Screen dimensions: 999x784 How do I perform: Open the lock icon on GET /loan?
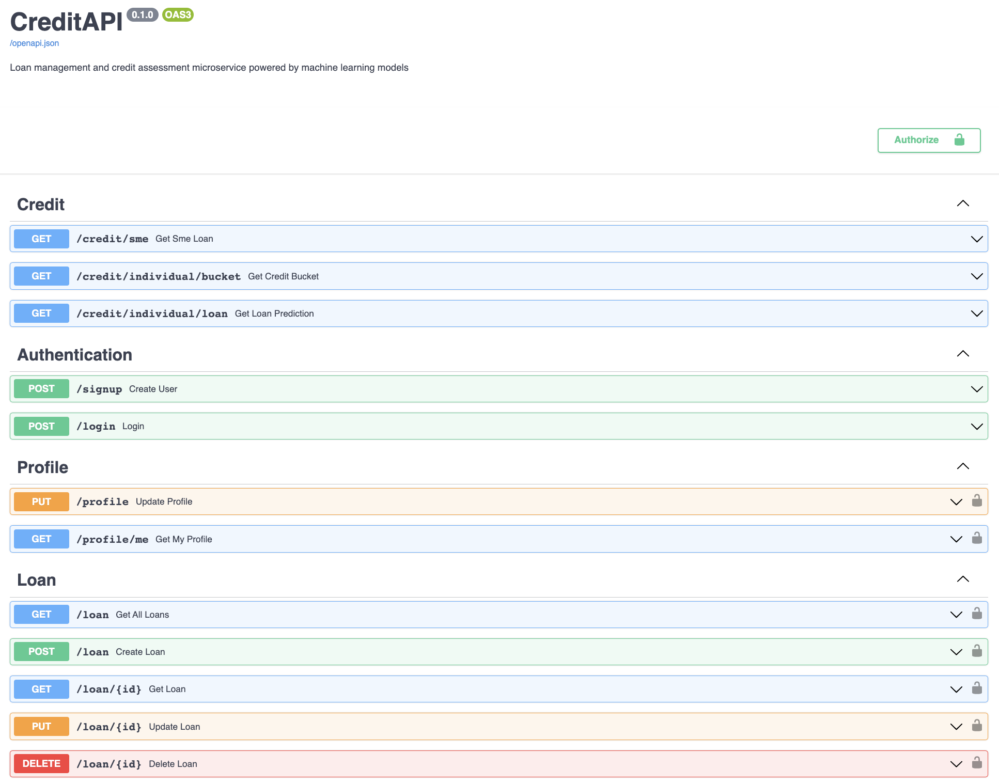[x=976, y=614]
